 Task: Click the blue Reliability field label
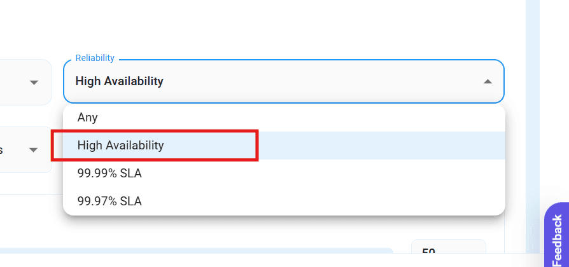pos(95,58)
